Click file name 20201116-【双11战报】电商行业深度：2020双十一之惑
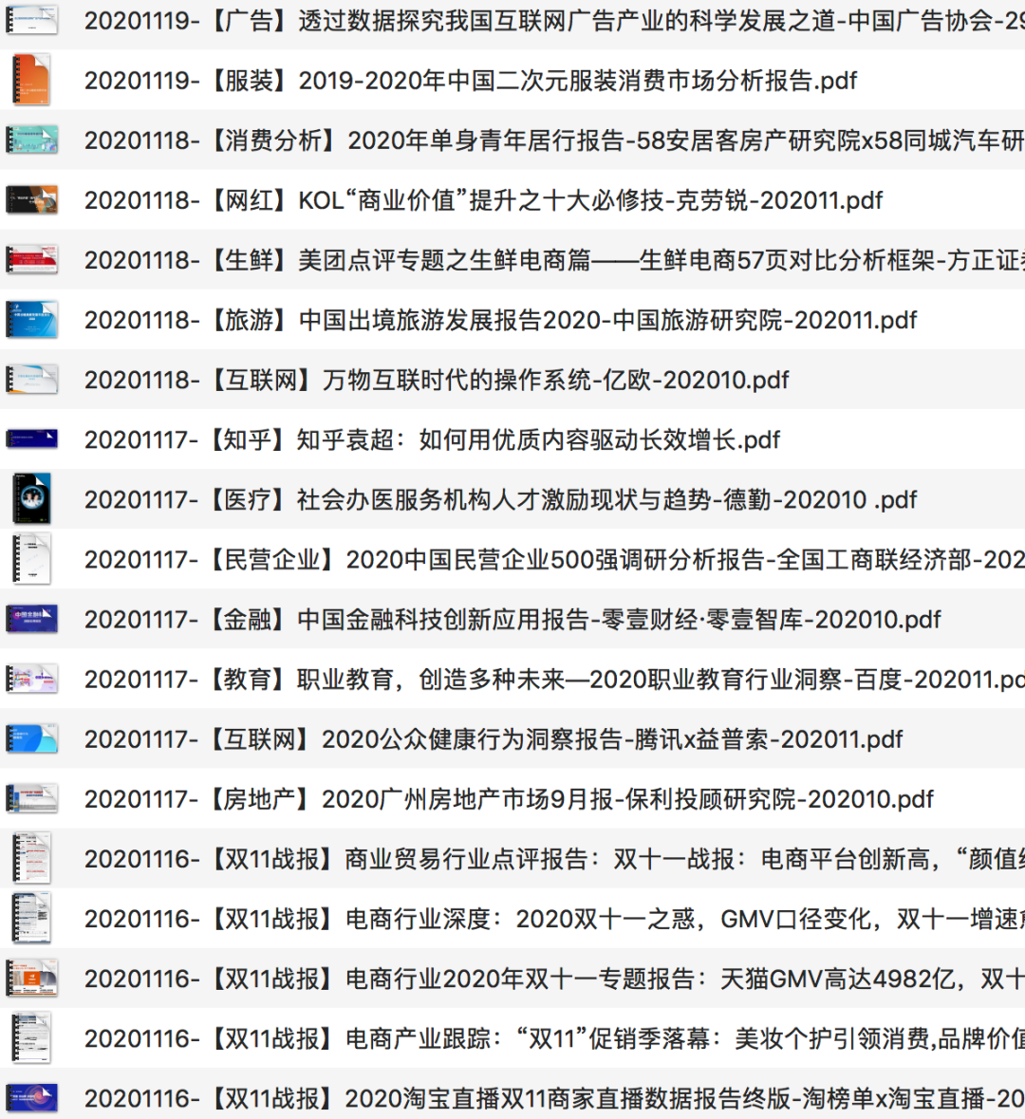The width and height of the screenshot is (1025, 1119). click(x=554, y=919)
